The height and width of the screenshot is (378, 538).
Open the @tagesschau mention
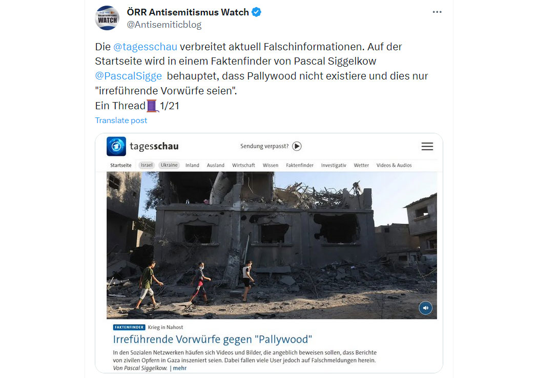coord(145,47)
